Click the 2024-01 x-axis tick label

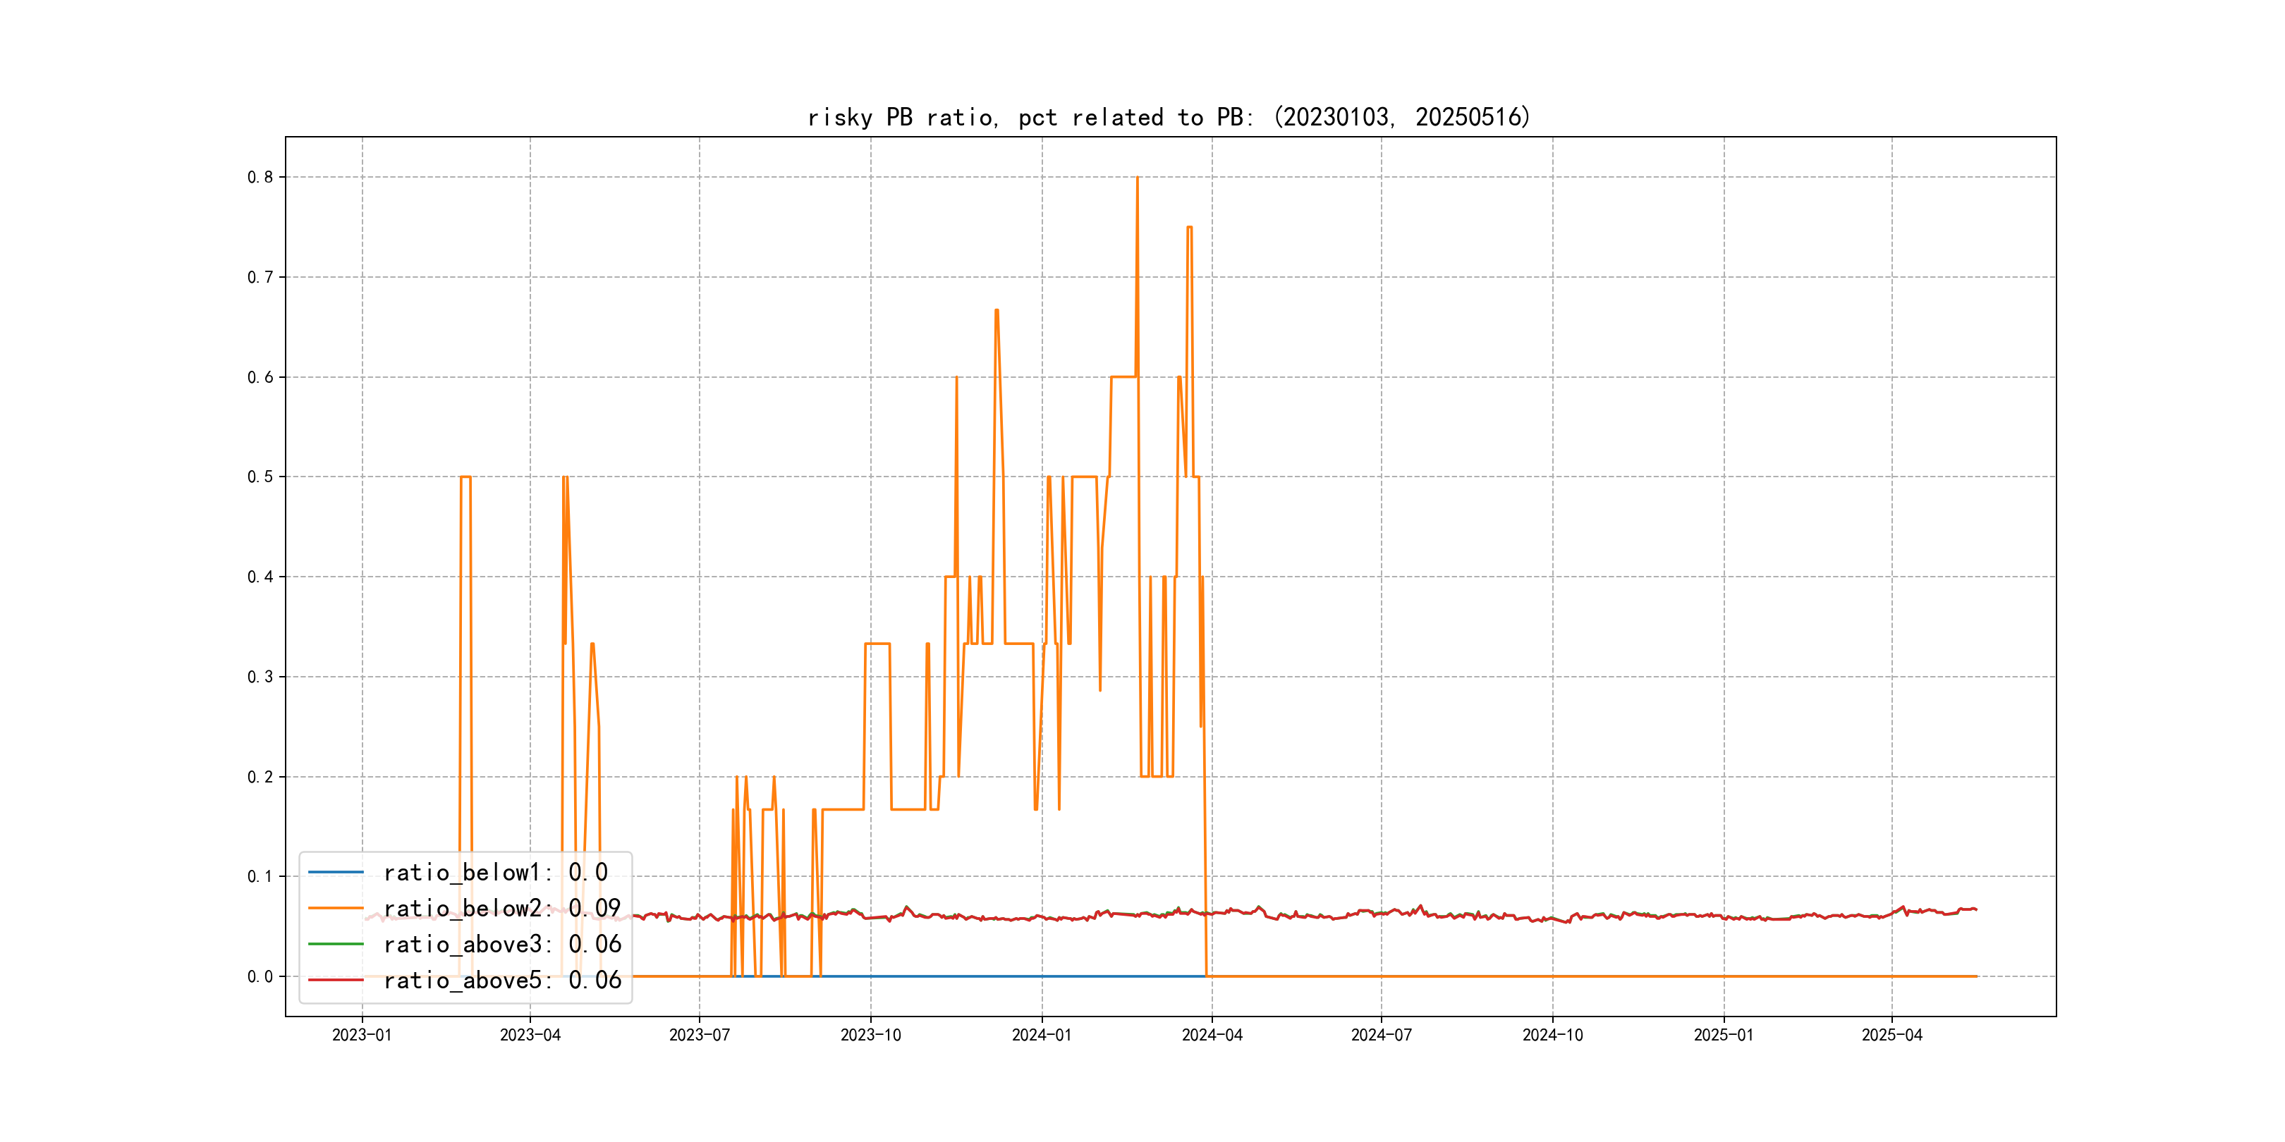[x=1042, y=1035]
